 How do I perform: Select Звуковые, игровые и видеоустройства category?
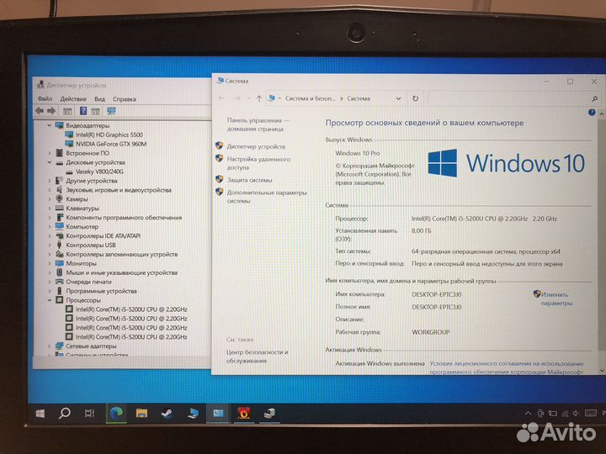pos(119,190)
